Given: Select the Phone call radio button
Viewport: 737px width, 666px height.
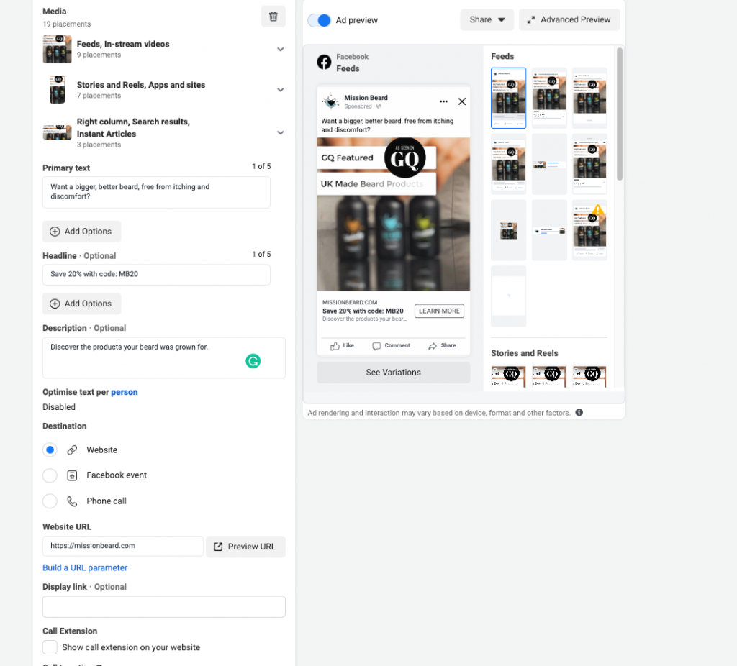Looking at the screenshot, I should 50,501.
